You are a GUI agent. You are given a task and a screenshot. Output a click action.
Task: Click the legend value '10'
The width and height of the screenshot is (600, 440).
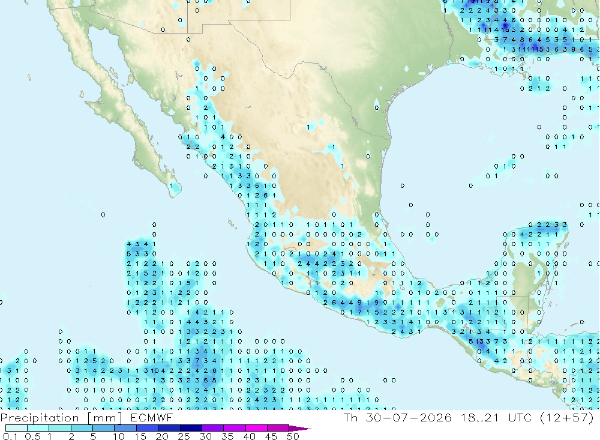coord(119,436)
